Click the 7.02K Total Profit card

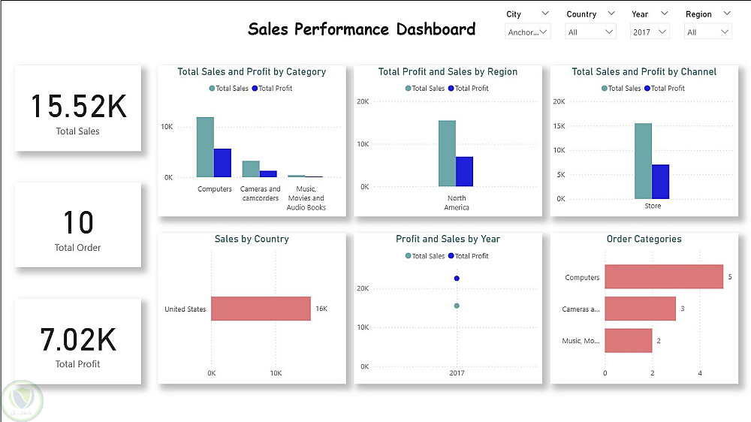point(78,342)
